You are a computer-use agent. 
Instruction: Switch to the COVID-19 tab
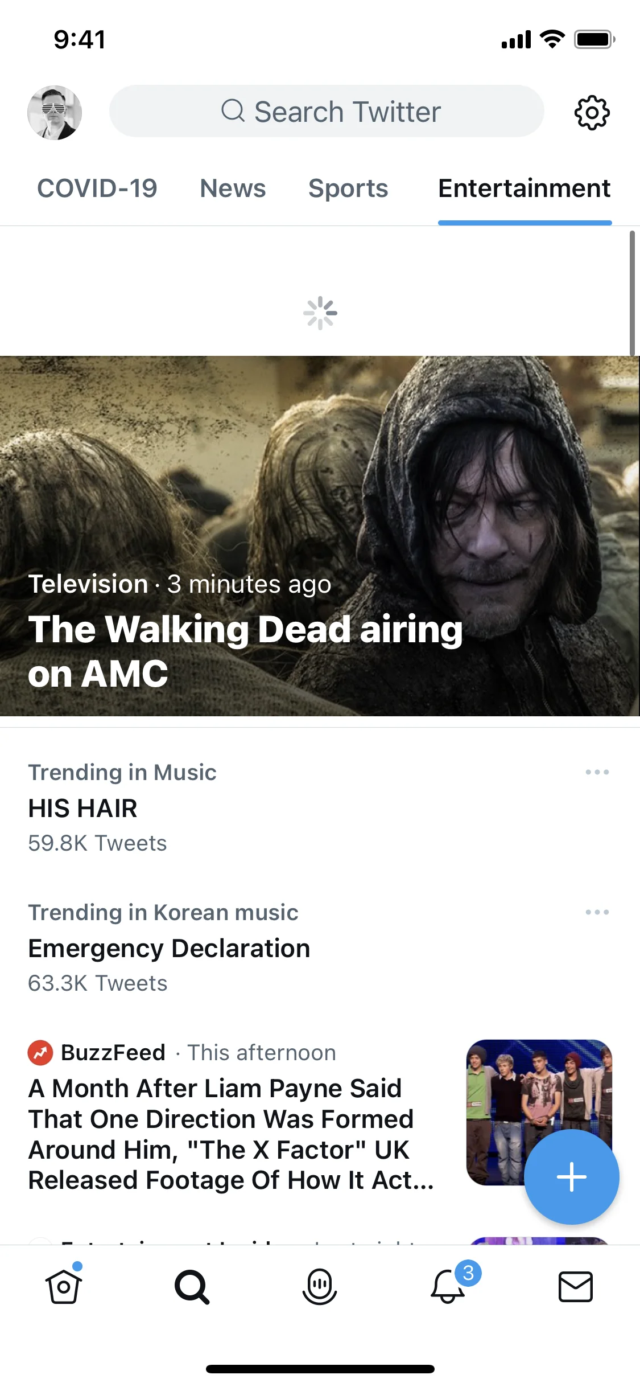click(97, 188)
